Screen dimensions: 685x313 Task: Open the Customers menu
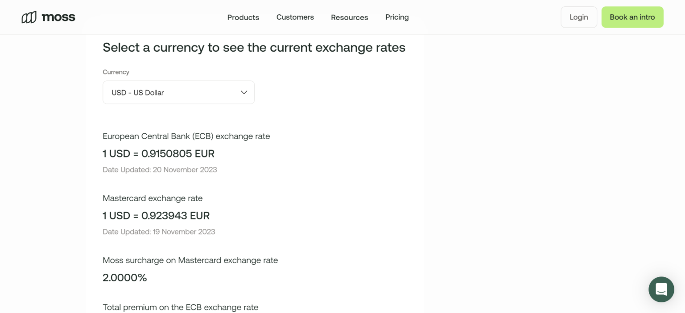click(295, 17)
